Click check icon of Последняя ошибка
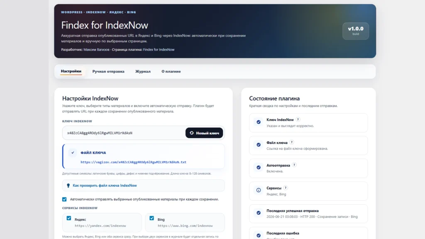 259,236
